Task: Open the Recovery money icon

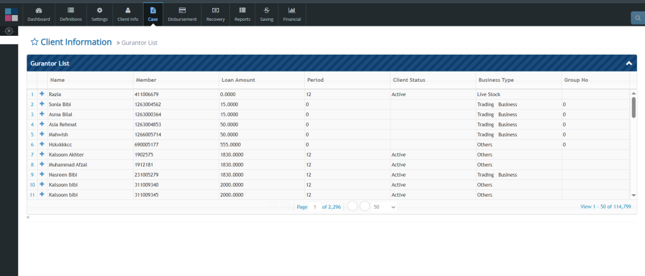Action: click(215, 11)
